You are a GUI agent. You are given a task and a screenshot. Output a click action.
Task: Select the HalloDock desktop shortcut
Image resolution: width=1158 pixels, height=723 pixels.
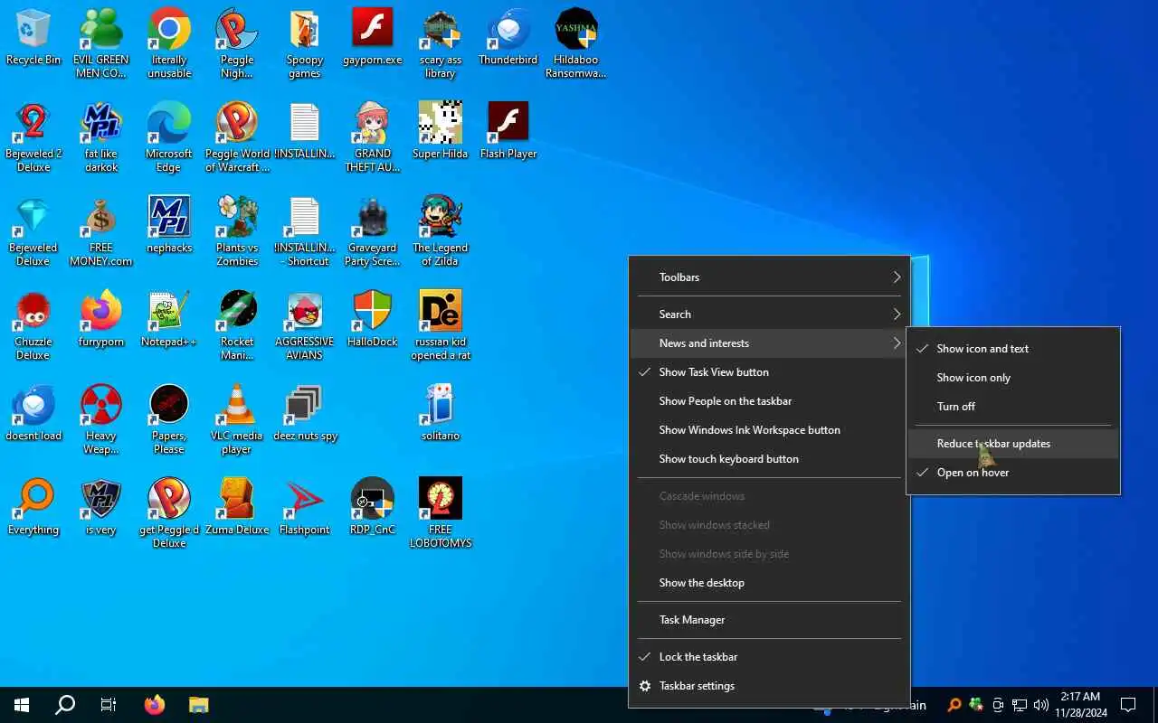(373, 319)
